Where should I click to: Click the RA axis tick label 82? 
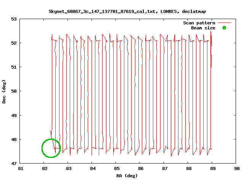click(45, 169)
